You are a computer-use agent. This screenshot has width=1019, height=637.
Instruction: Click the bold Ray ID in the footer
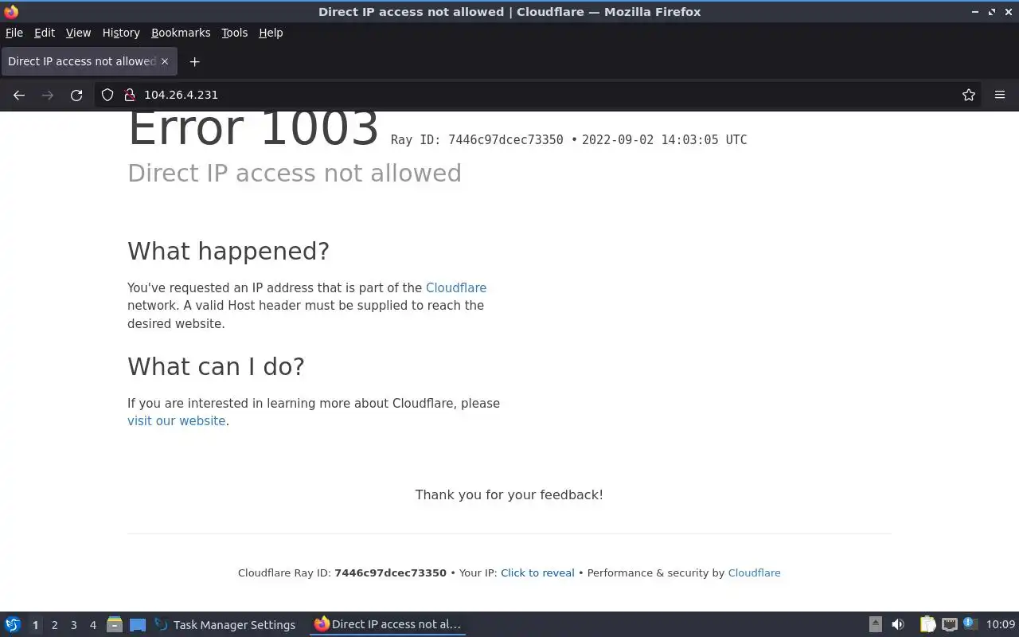point(390,573)
